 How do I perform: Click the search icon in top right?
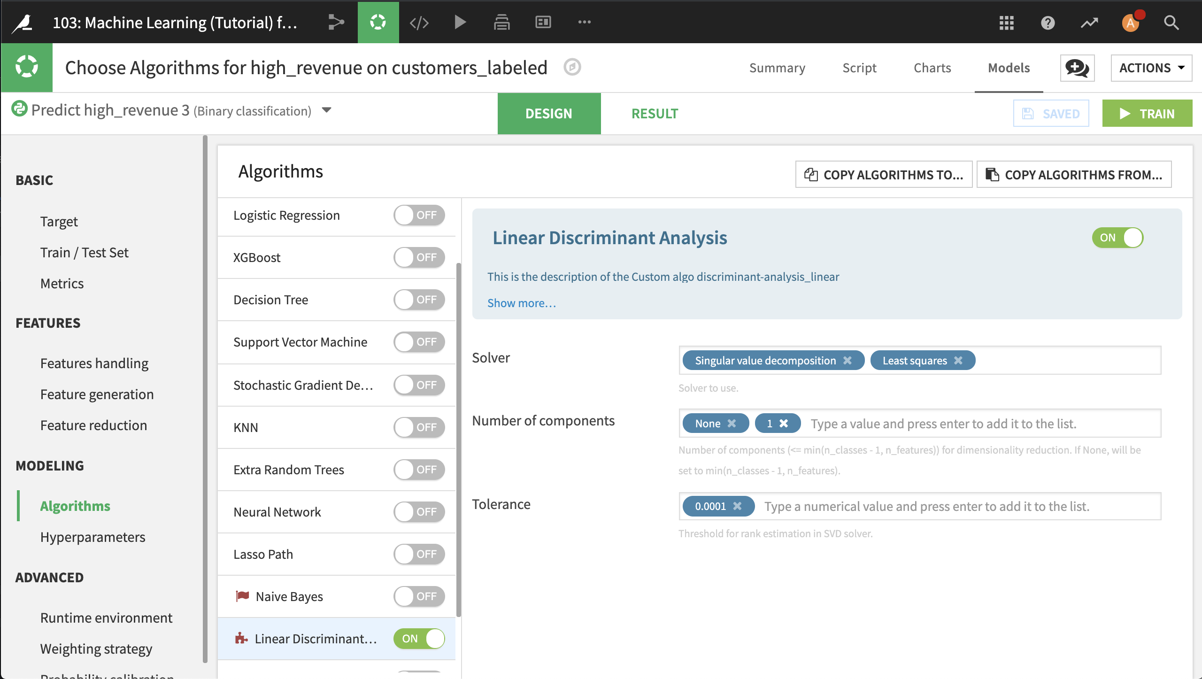click(1171, 22)
